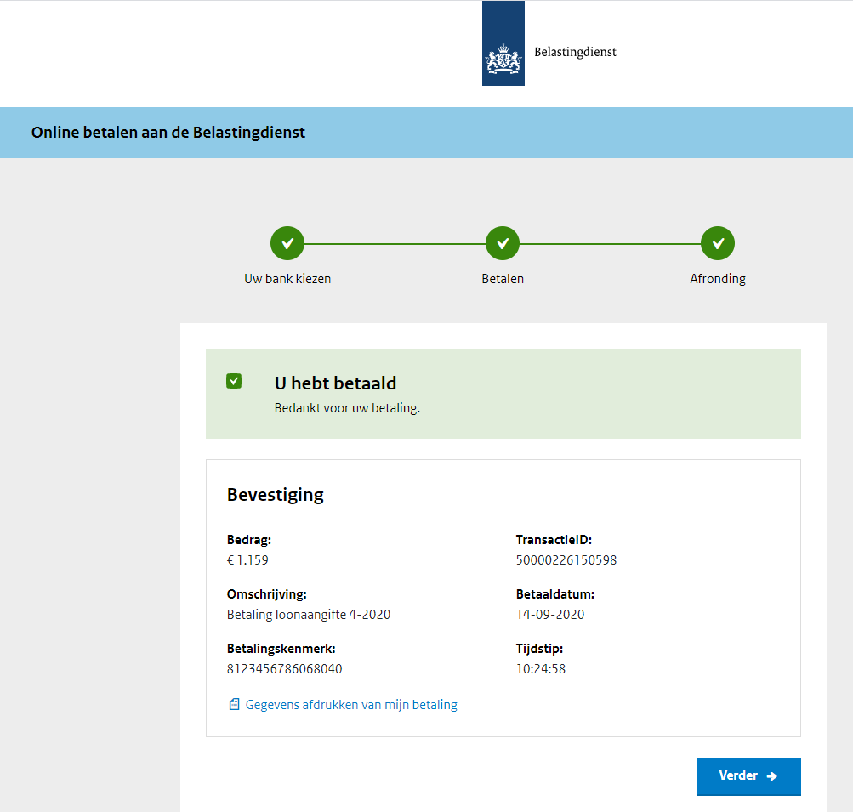Click the 'Belastingdienst' text next to the logo

[x=575, y=52]
